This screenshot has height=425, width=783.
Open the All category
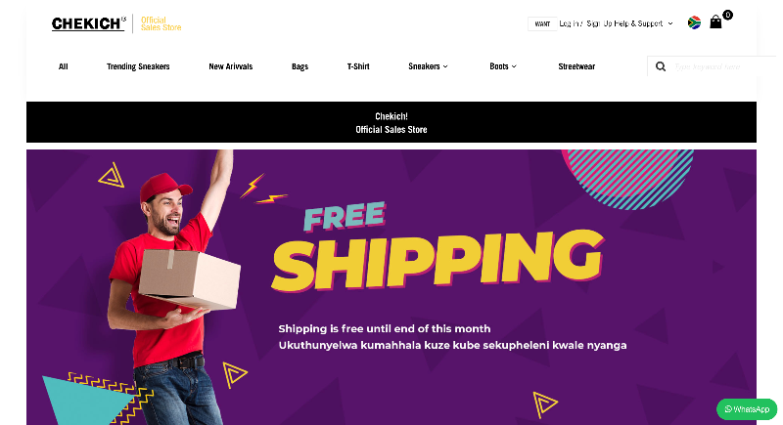click(63, 66)
